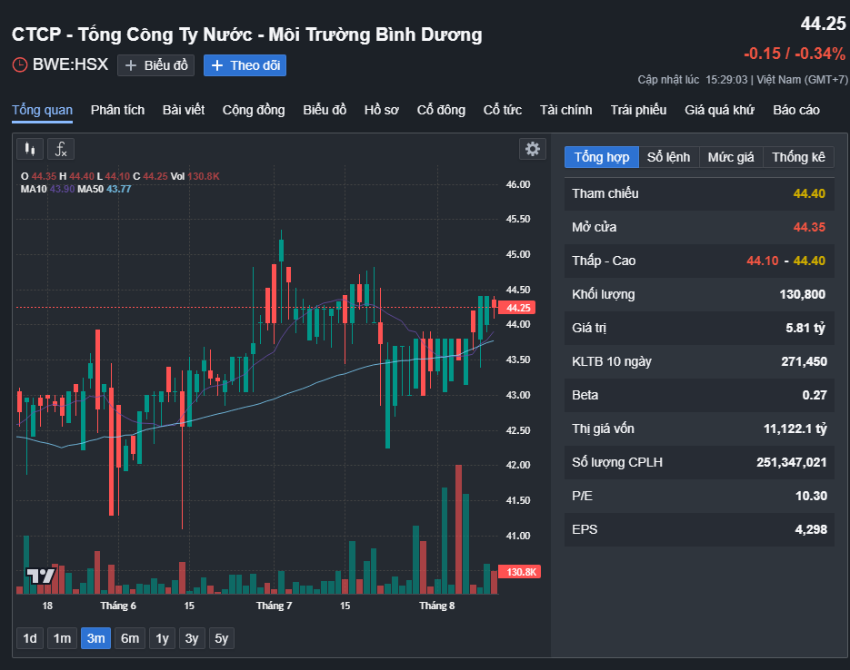Set chart range to 1y
Image resolution: width=850 pixels, height=670 pixels.
pyautogui.click(x=162, y=638)
